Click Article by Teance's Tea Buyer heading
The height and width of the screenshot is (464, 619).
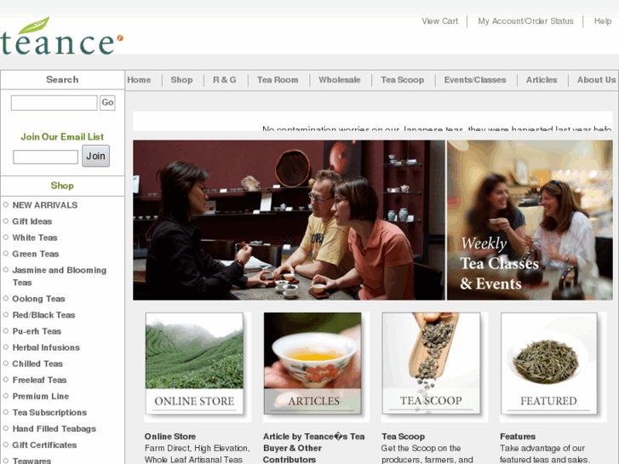tap(314, 448)
